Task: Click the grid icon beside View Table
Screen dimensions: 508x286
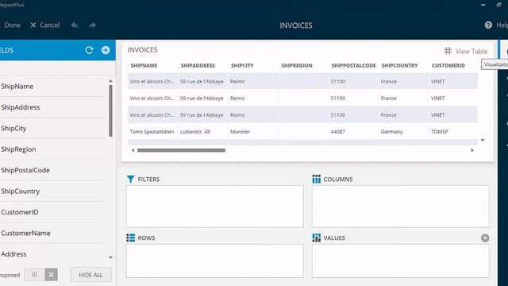Action: (448, 51)
